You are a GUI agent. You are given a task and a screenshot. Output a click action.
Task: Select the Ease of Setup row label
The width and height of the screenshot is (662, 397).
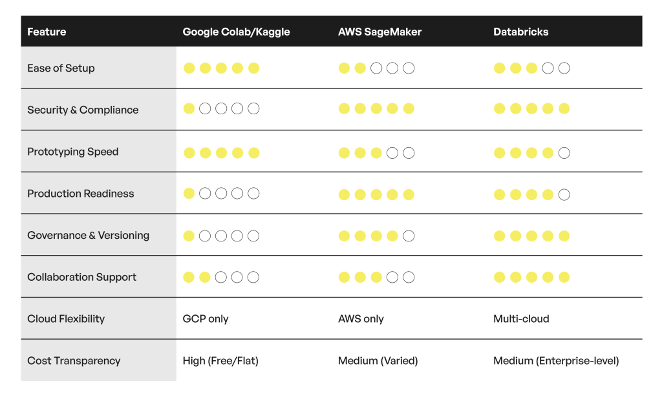tap(61, 68)
